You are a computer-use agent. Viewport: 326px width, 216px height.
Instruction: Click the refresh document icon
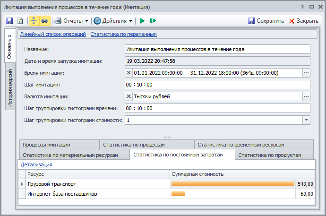20,21
